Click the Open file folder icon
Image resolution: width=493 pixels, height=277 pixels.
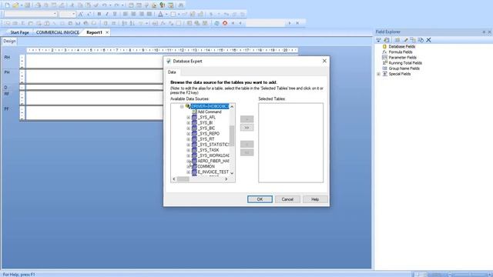[15, 5]
